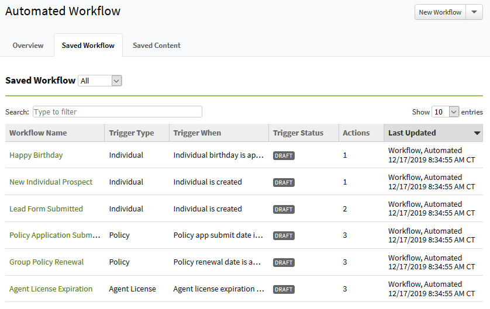The height and width of the screenshot is (309, 490).
Task: Open the Policy Application Subm... workflow link
Action: 55,235
